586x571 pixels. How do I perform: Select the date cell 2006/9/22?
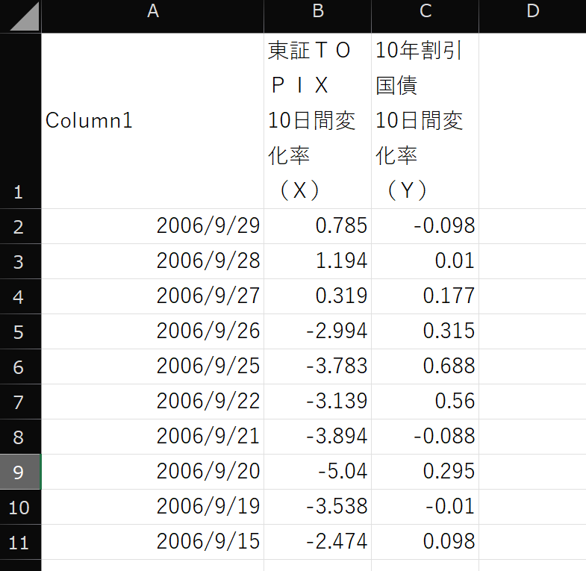click(153, 402)
